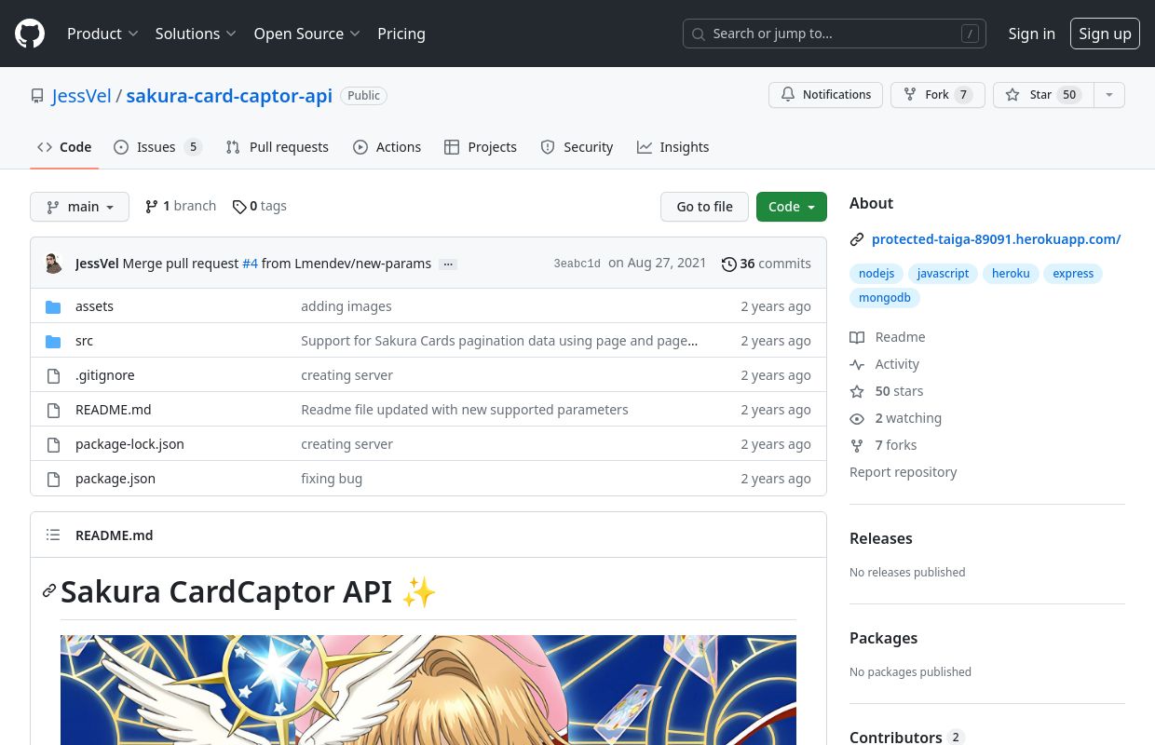Star the repository
Screen dimensions: 1155x745
click(x=1041, y=95)
